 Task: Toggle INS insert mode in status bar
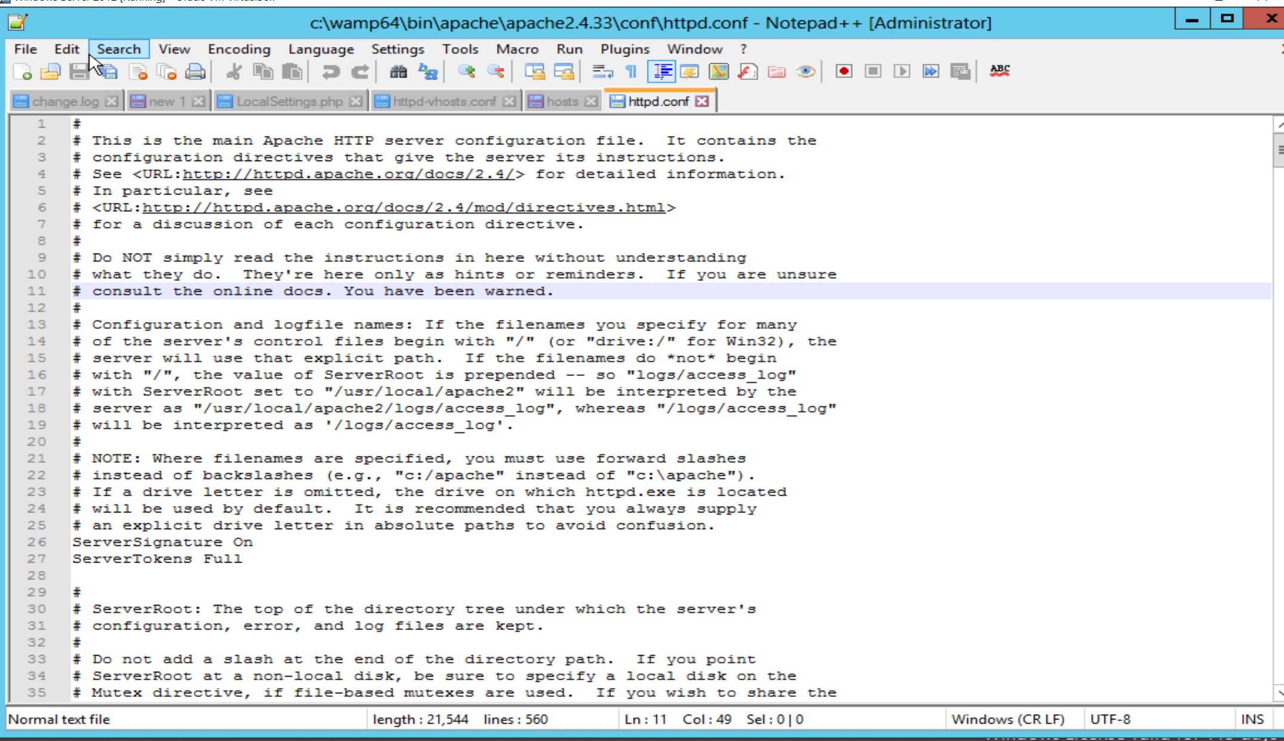(1252, 719)
